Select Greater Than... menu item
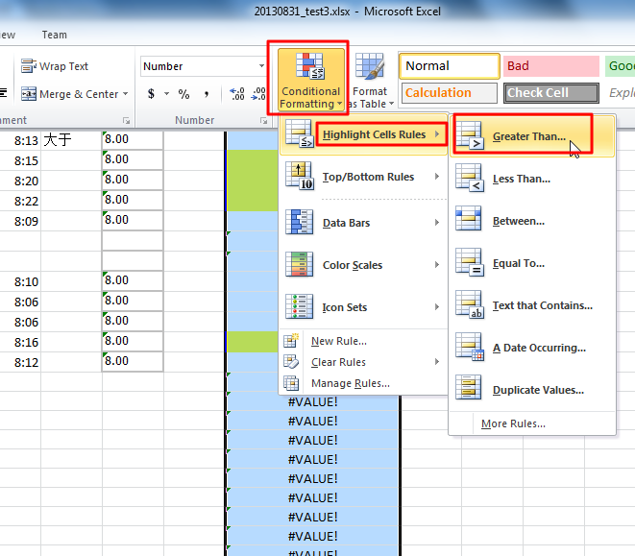This screenshot has height=556, width=635. (x=532, y=136)
